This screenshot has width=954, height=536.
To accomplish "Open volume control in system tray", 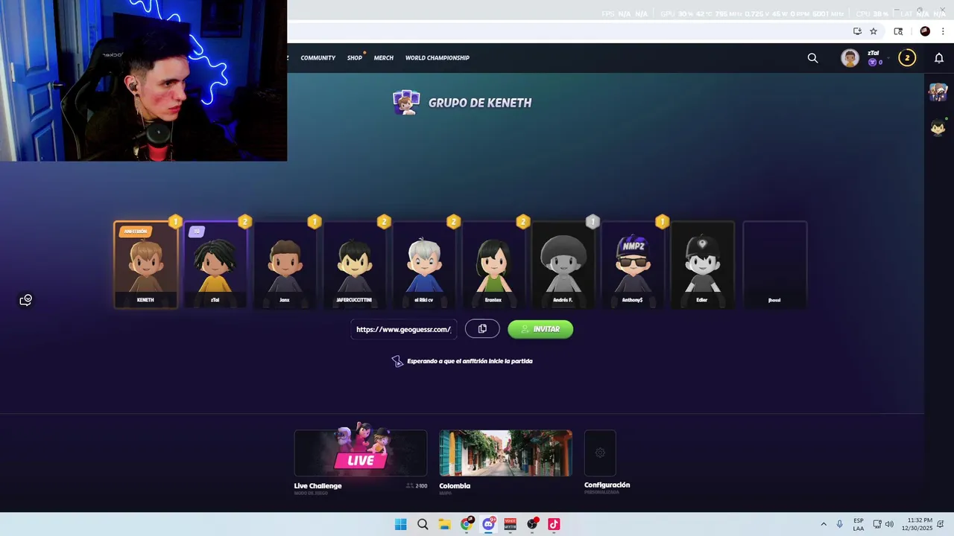I will pyautogui.click(x=889, y=524).
